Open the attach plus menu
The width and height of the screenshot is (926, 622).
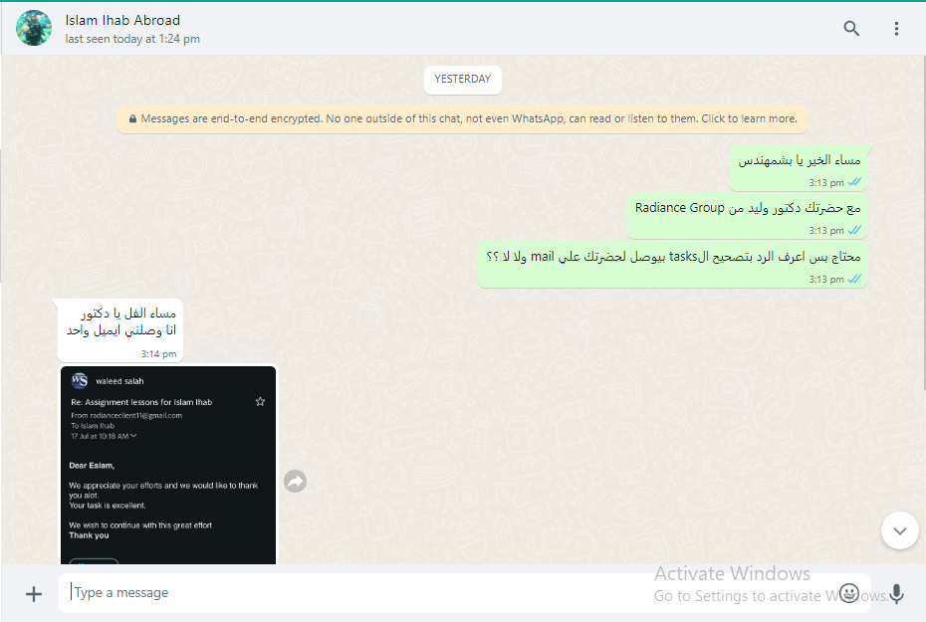pos(34,594)
